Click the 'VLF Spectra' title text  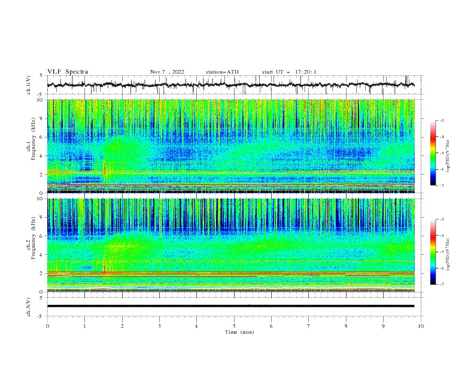68,72
